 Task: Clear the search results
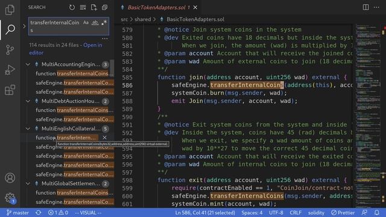(x=83, y=7)
